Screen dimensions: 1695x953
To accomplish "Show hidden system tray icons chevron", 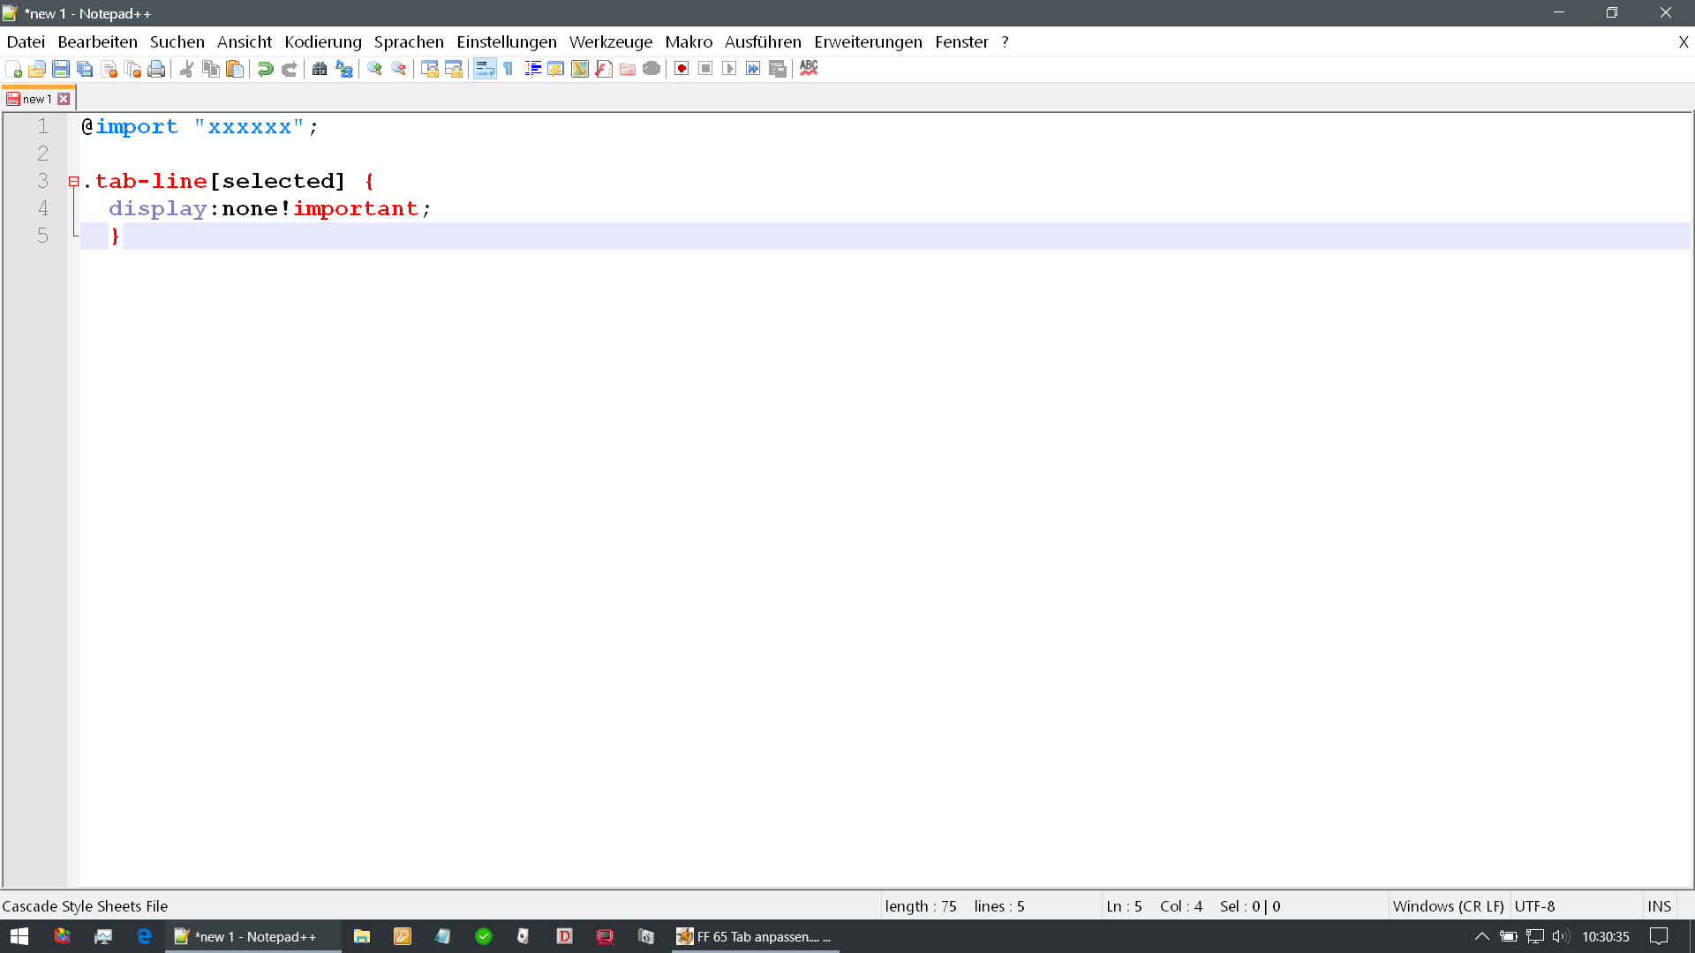I will click(x=1481, y=936).
